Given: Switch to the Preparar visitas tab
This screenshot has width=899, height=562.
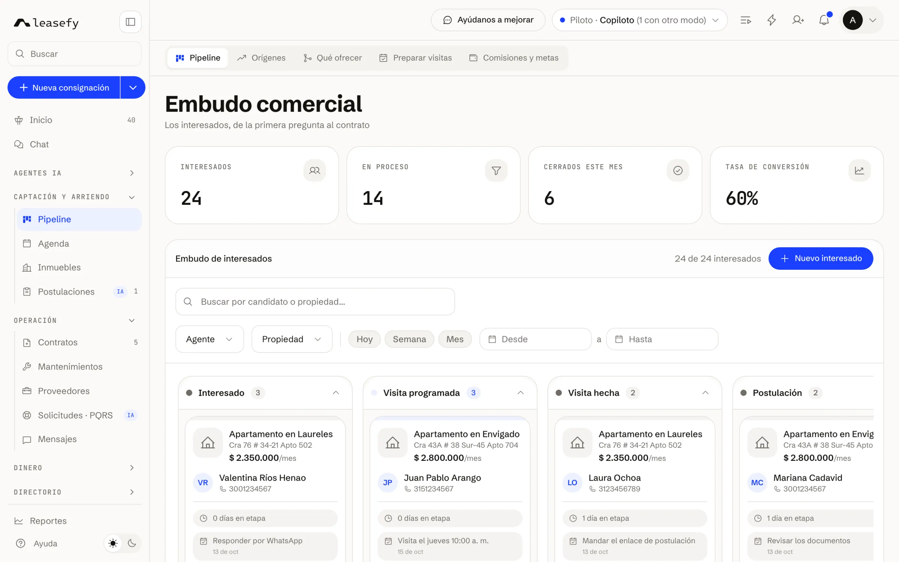Looking at the screenshot, I should 416,58.
